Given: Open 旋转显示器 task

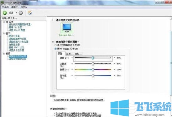Looking at the screenshot, I should pos(14,45).
